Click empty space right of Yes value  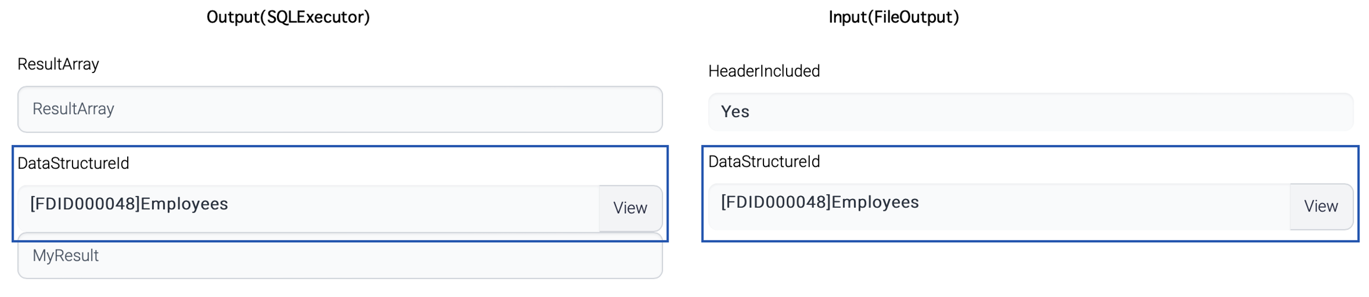point(1070,112)
